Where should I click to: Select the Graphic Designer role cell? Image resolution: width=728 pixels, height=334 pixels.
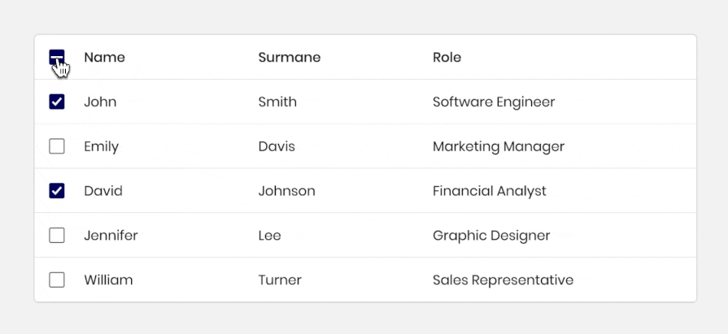click(491, 236)
